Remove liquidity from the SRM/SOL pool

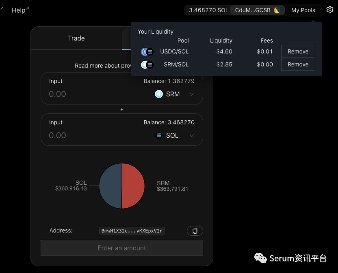tap(298, 64)
